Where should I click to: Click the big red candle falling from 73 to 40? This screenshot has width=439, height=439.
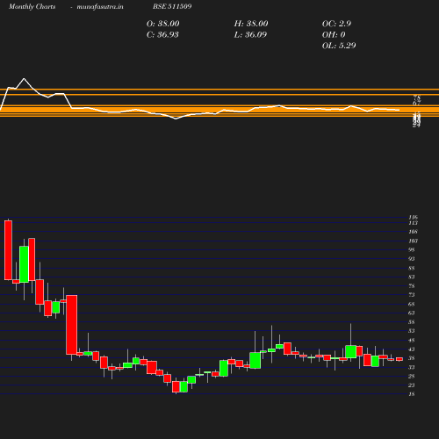[72, 325]
